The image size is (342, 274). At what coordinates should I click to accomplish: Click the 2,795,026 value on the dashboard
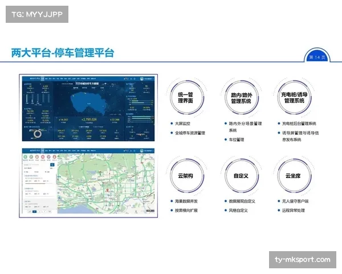(x=89, y=119)
